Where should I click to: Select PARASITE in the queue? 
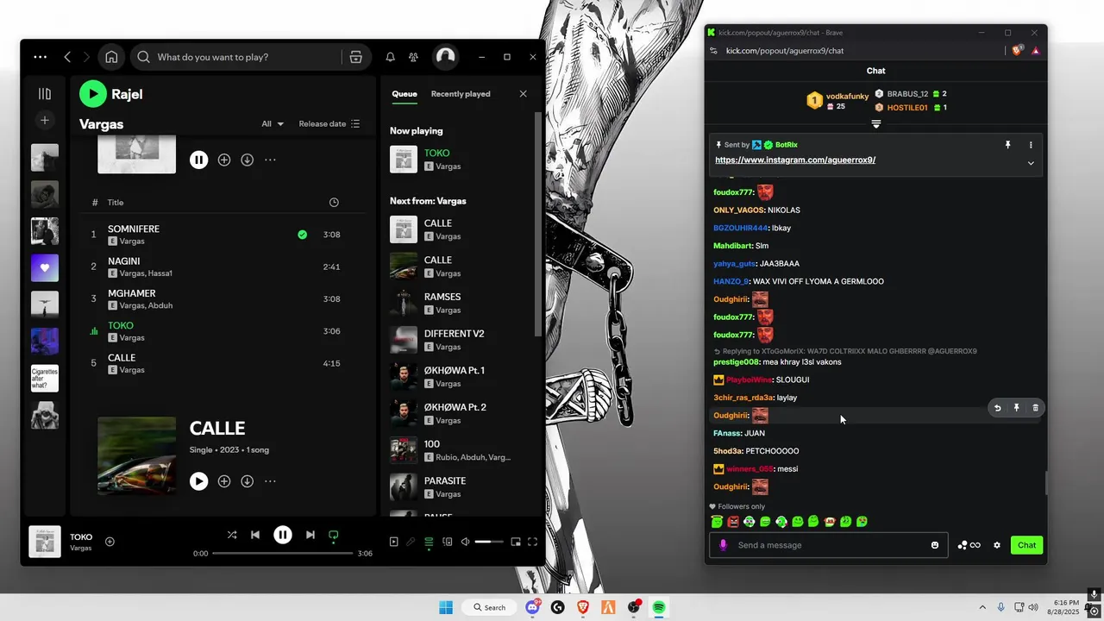tap(459, 487)
